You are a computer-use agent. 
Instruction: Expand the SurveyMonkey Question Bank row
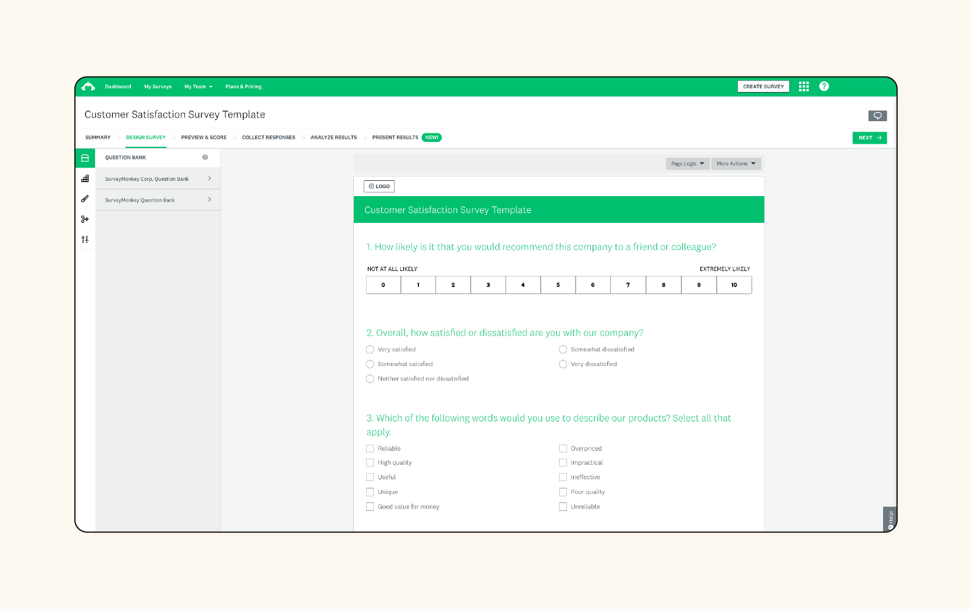pyautogui.click(x=158, y=200)
